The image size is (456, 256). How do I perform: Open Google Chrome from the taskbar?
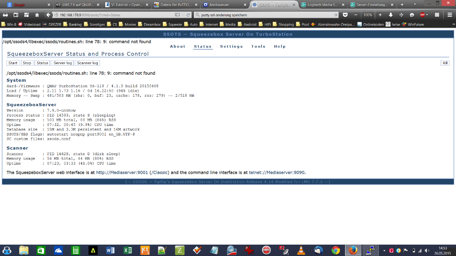[336, 250]
